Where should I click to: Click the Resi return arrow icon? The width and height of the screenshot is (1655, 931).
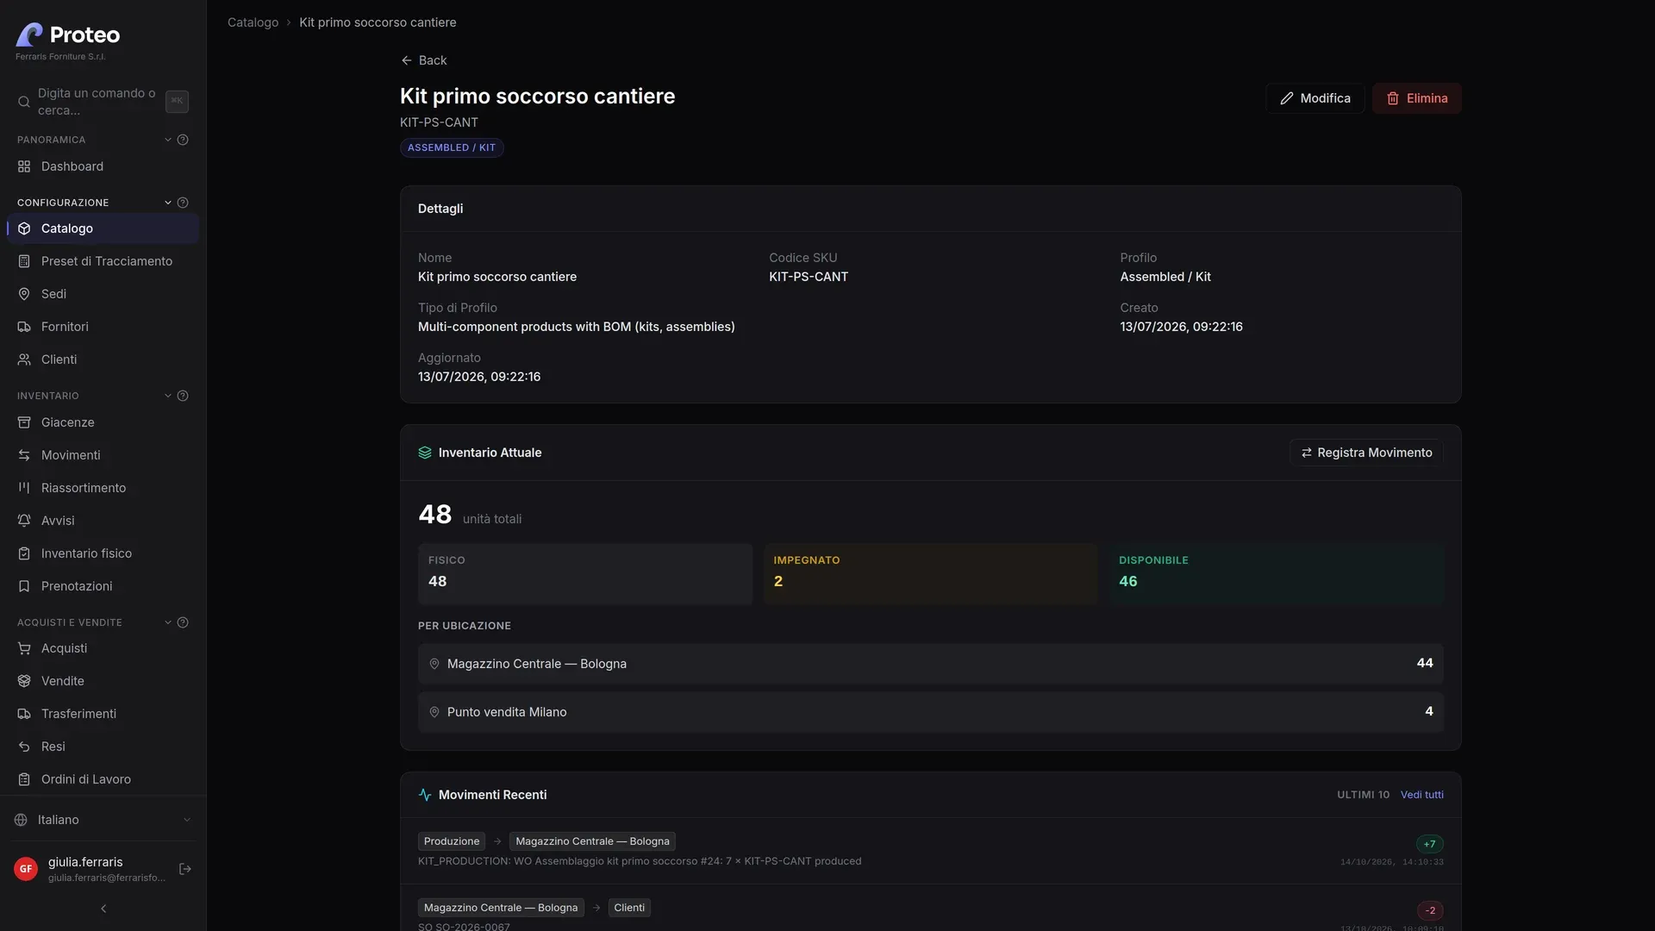pos(24,747)
